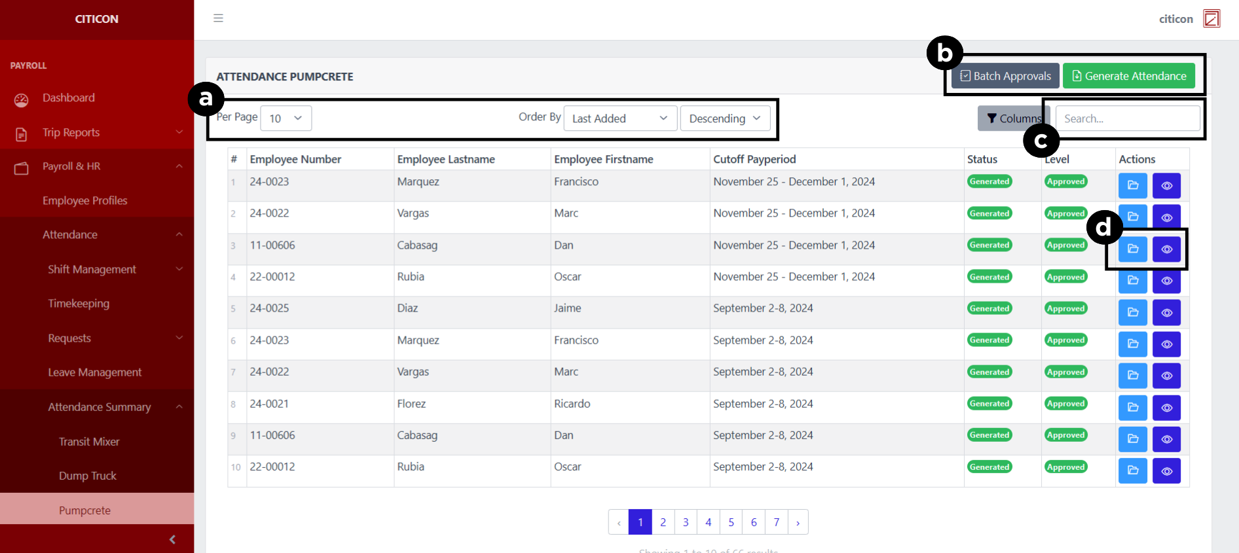Collapse sidebar using bottom arrow icon
Screen dimensions: 1239x553
tap(172, 539)
